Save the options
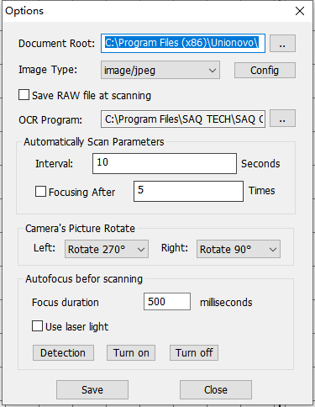 (92, 389)
